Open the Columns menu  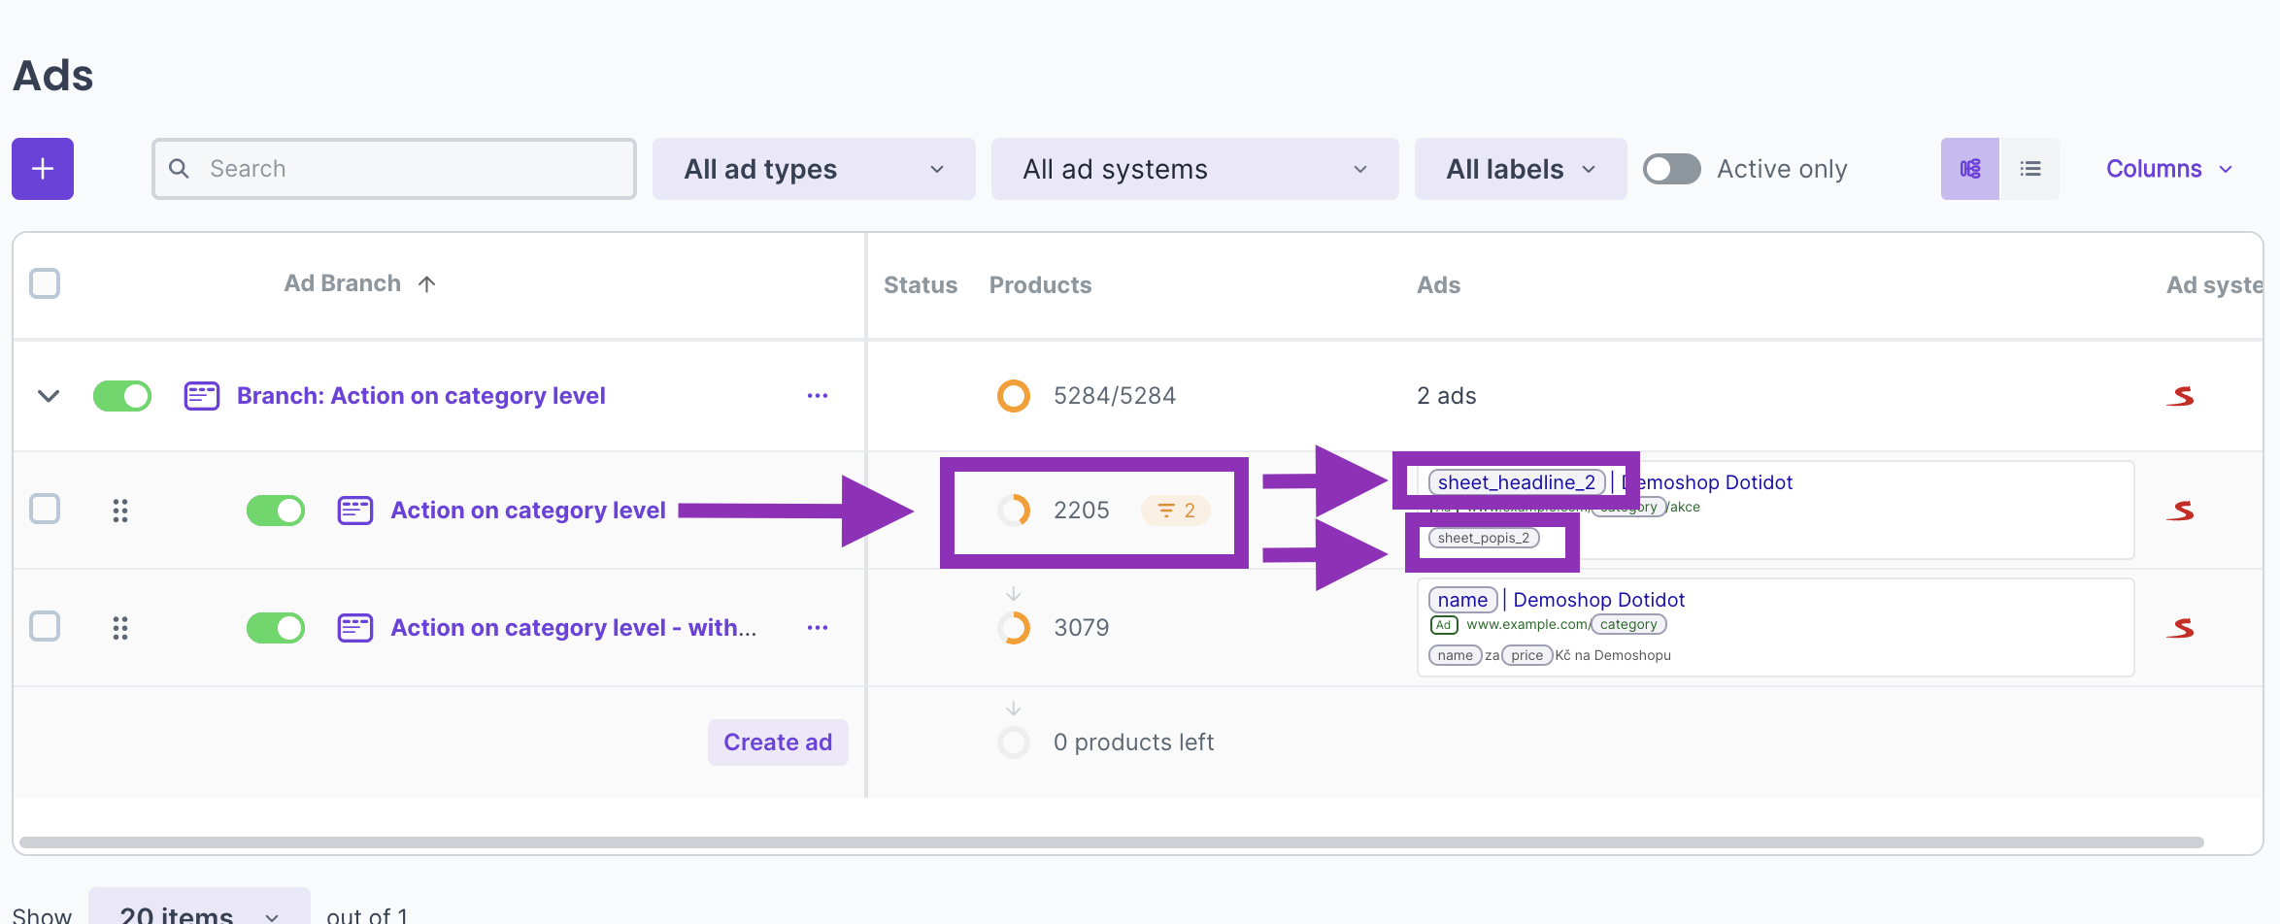tap(2168, 169)
